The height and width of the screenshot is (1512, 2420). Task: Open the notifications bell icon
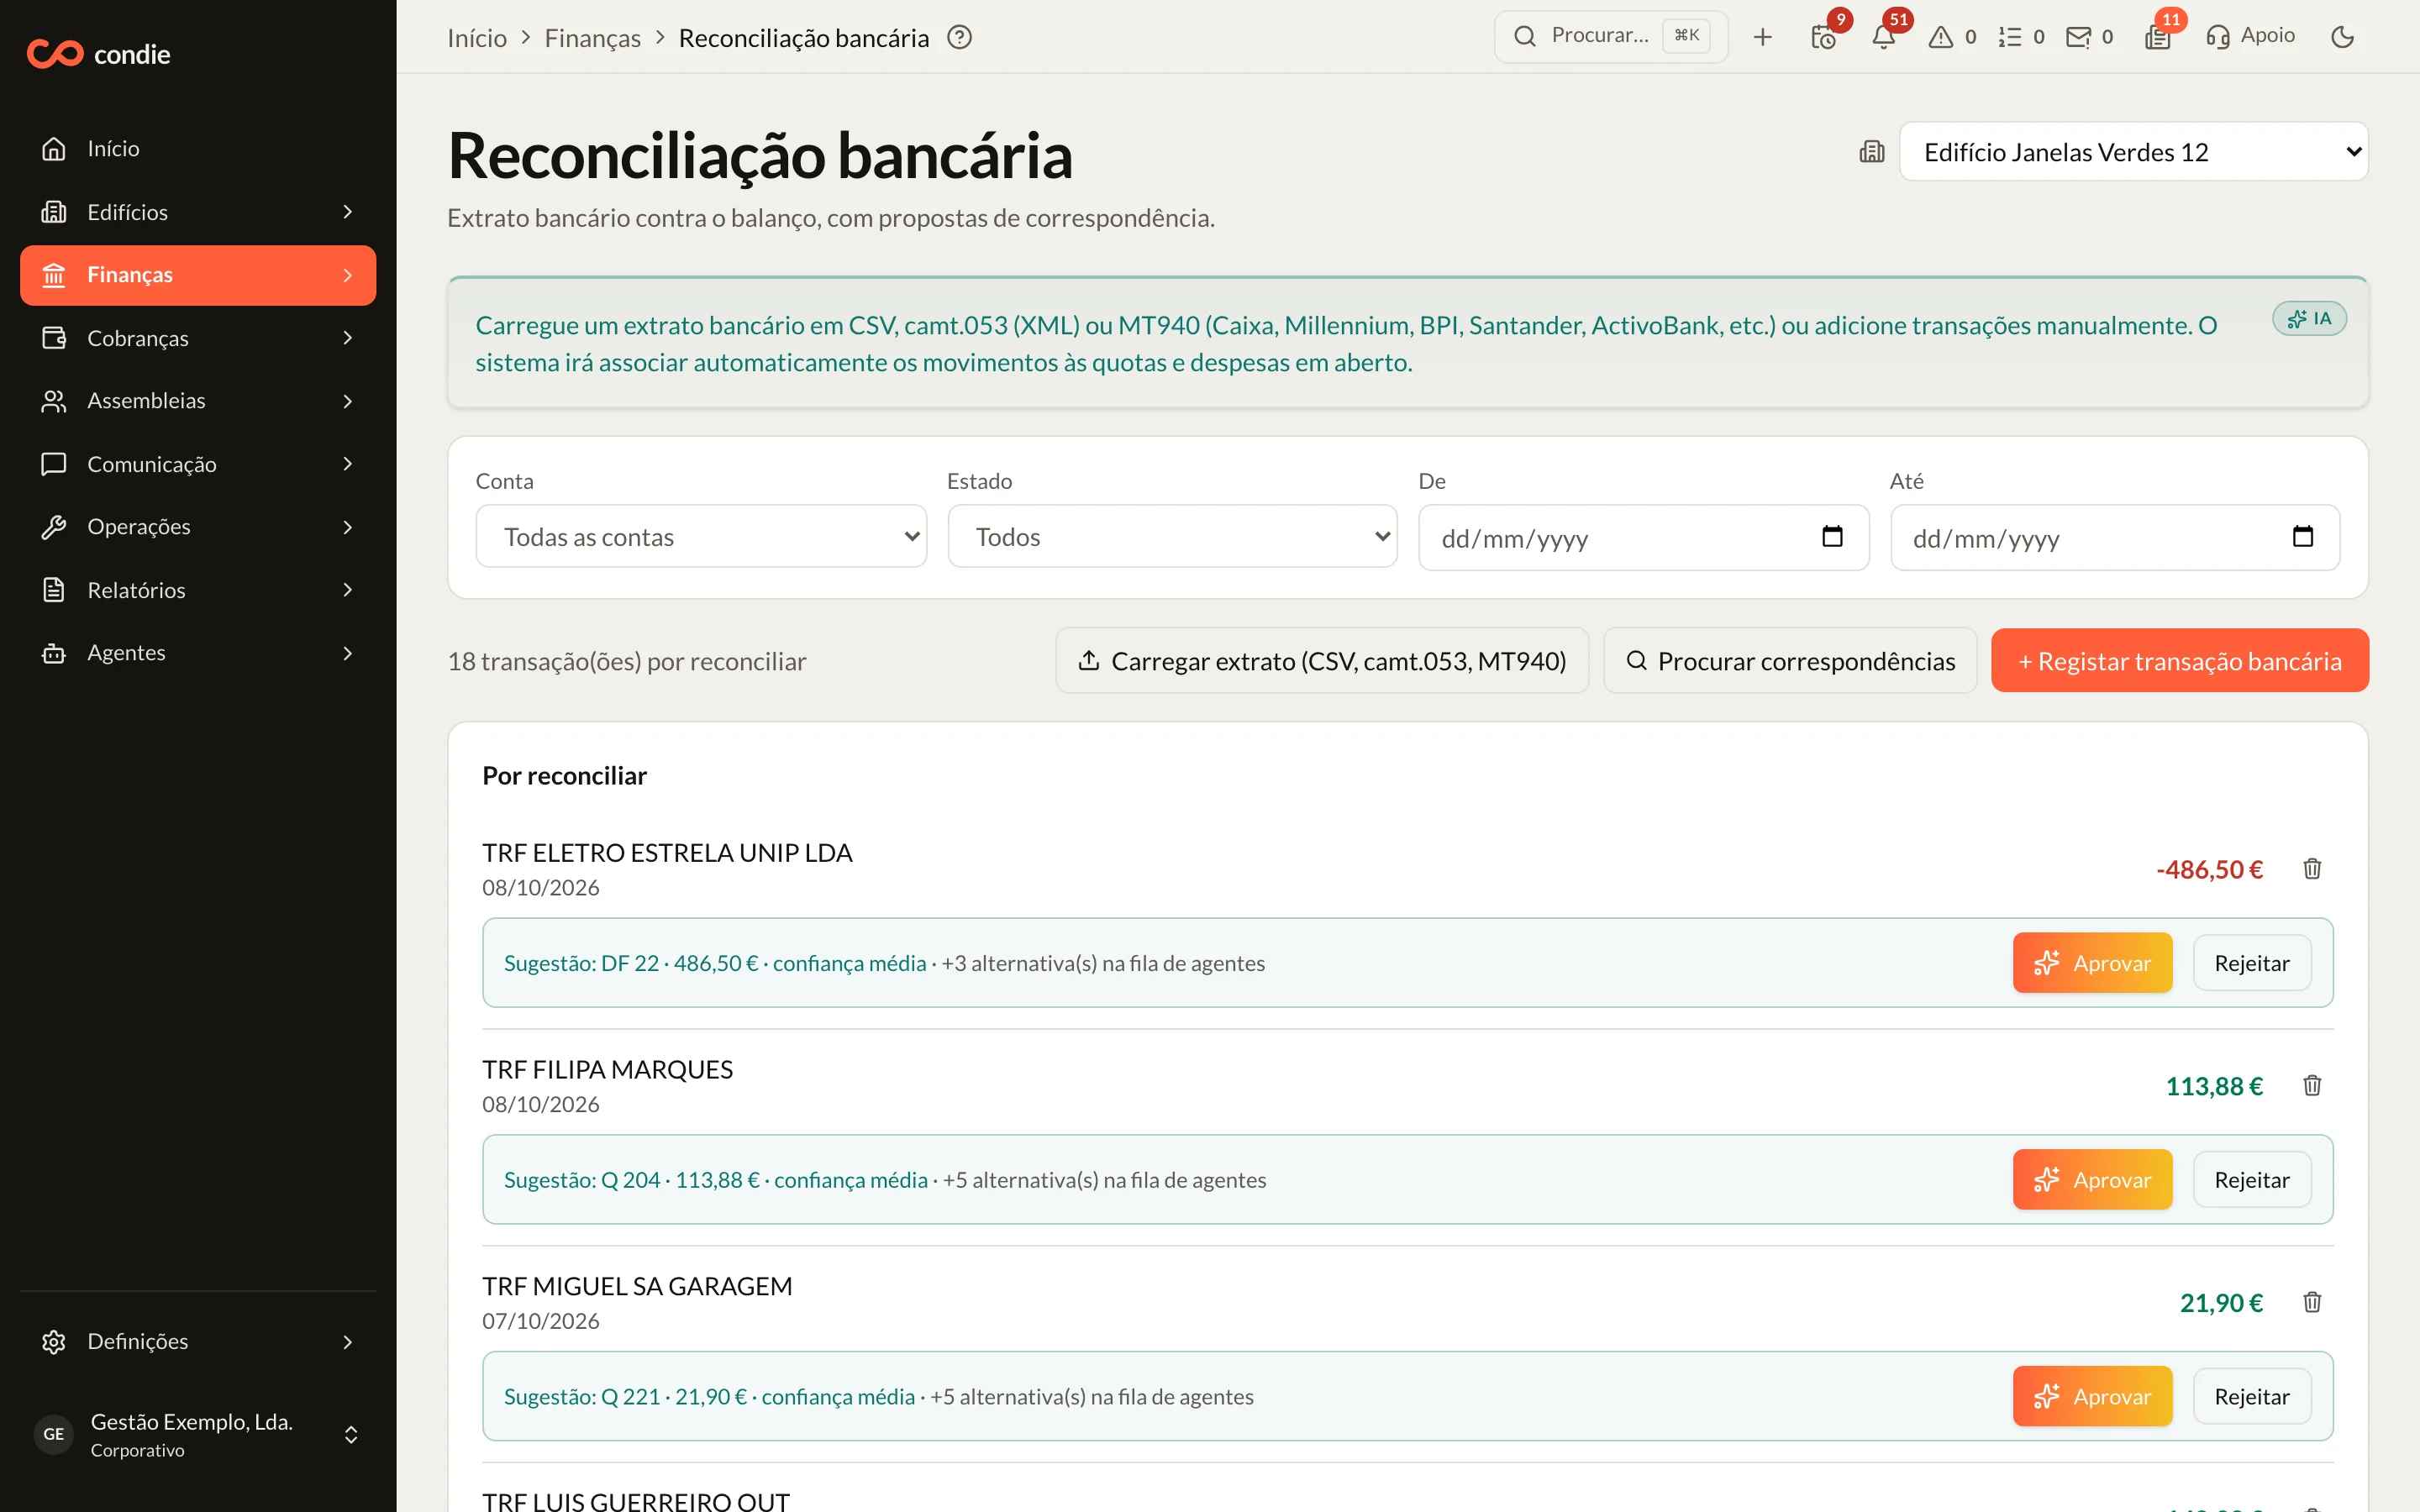click(1883, 37)
